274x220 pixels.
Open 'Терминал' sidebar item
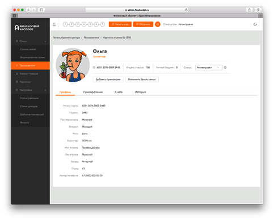(x=30, y=82)
